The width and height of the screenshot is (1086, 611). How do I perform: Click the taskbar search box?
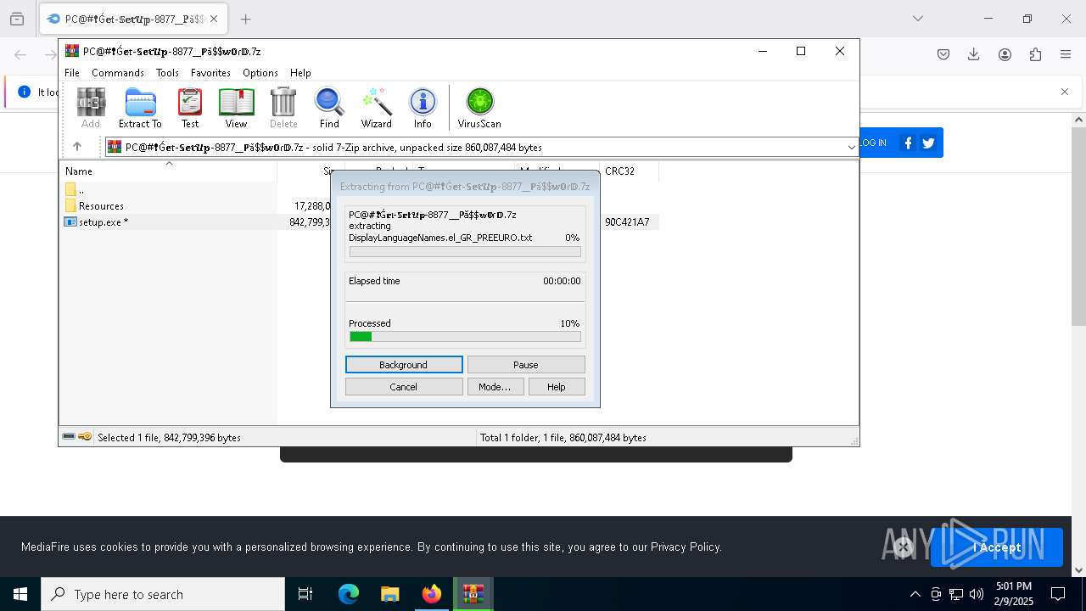point(163,594)
